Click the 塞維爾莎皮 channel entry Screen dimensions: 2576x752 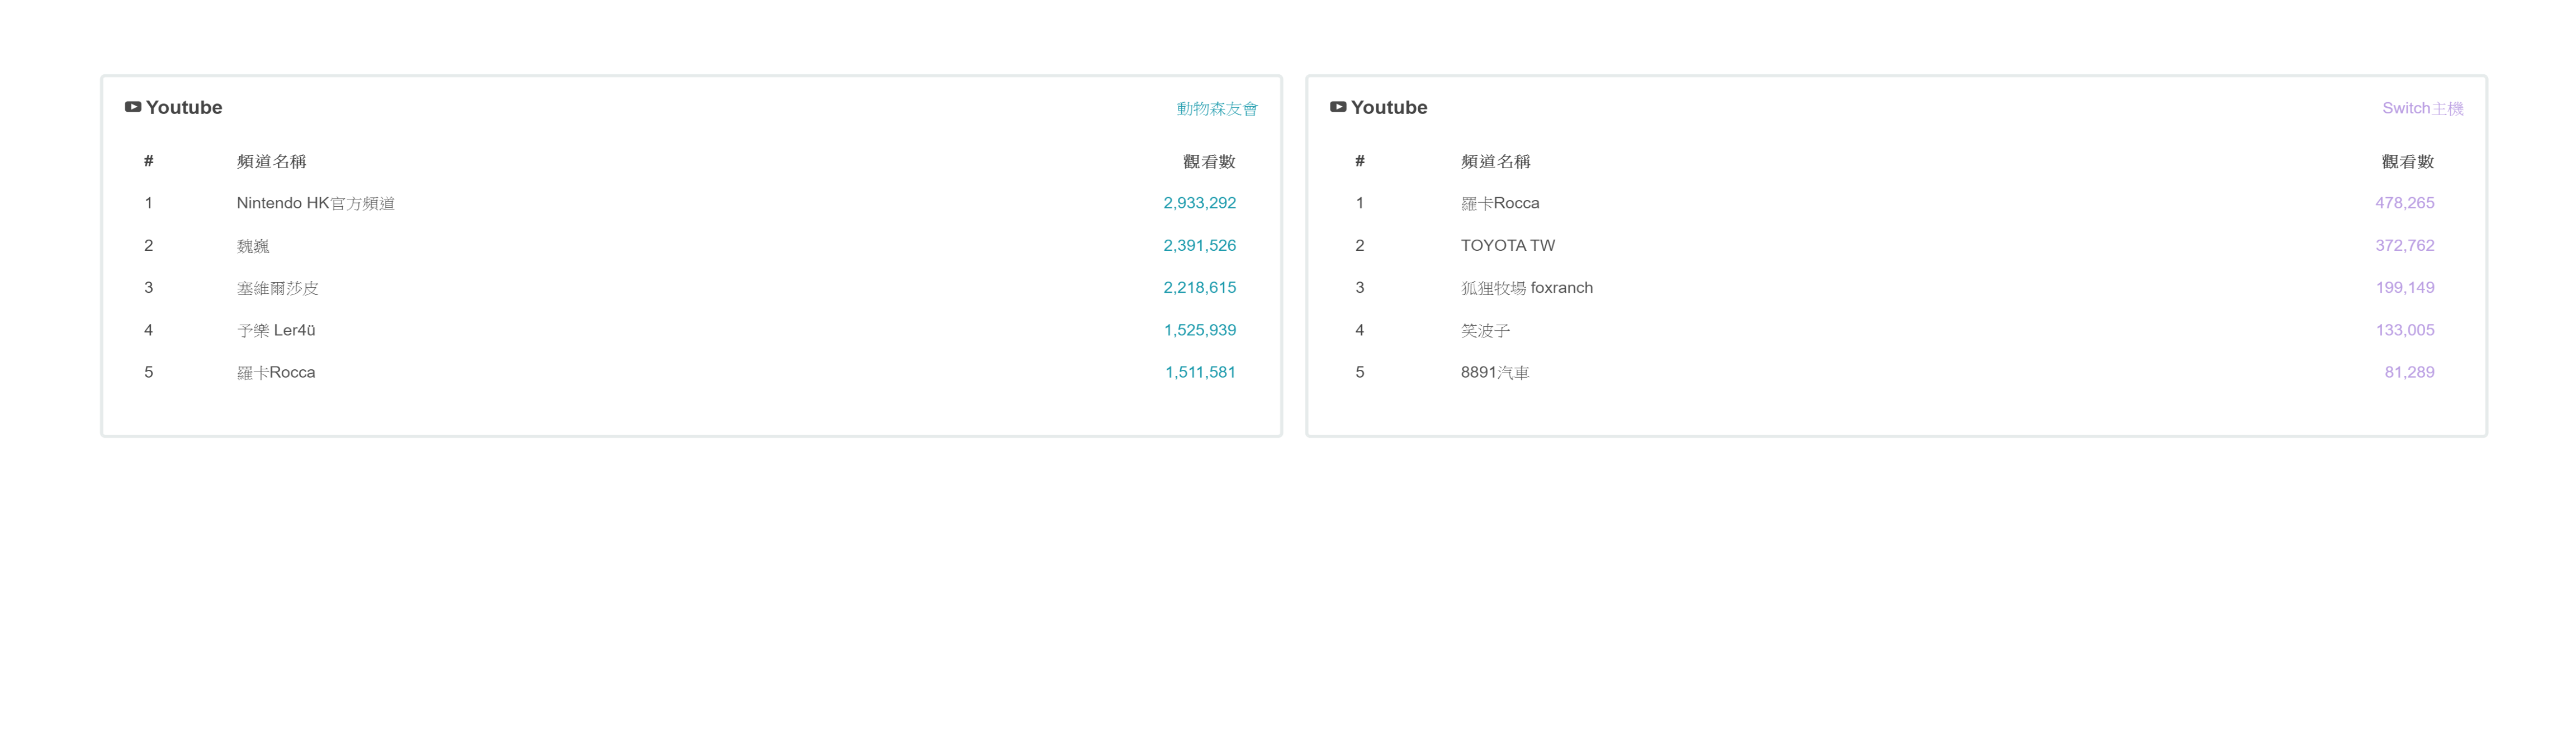click(277, 288)
